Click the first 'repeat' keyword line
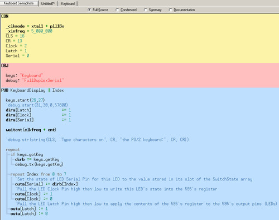This screenshot has height=220, width=279. (13, 150)
